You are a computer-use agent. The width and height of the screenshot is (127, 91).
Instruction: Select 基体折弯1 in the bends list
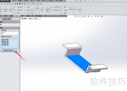pos(5,40)
